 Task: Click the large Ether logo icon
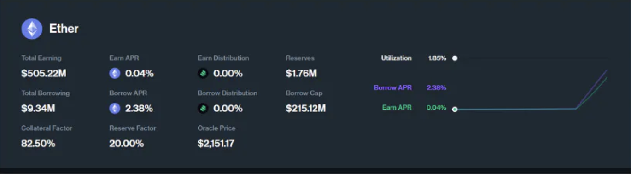click(x=32, y=29)
